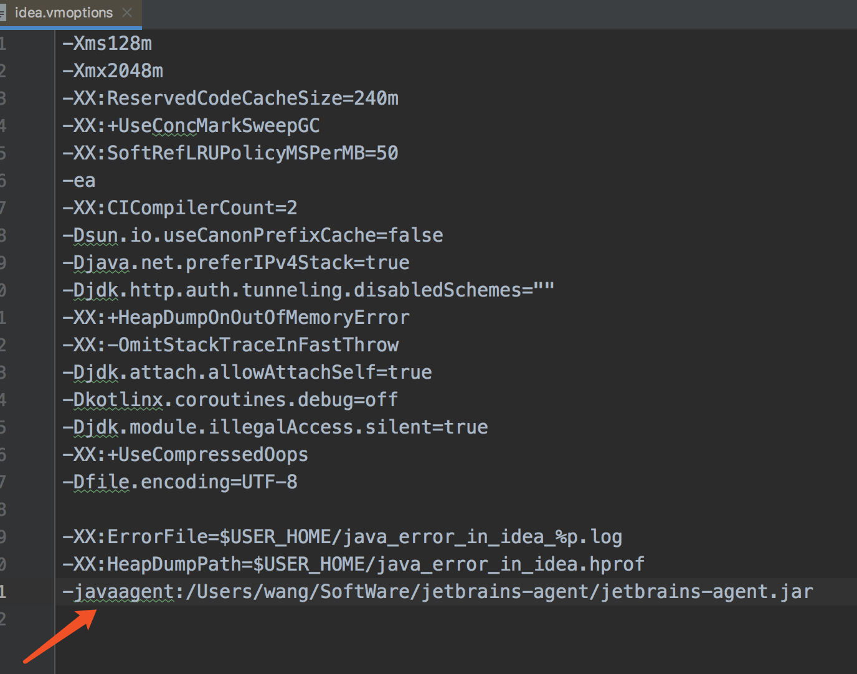Click the +HeapDumpOnOutOfMemoryError line
The width and height of the screenshot is (857, 674).
click(236, 318)
